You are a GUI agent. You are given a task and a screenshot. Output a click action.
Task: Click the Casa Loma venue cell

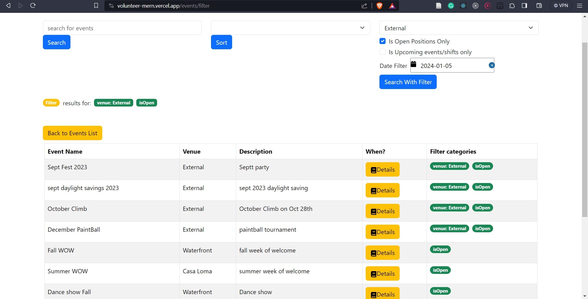[x=208, y=274]
